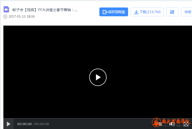
Task: Enter fullscreen with the expand icon
Action: pos(186,124)
